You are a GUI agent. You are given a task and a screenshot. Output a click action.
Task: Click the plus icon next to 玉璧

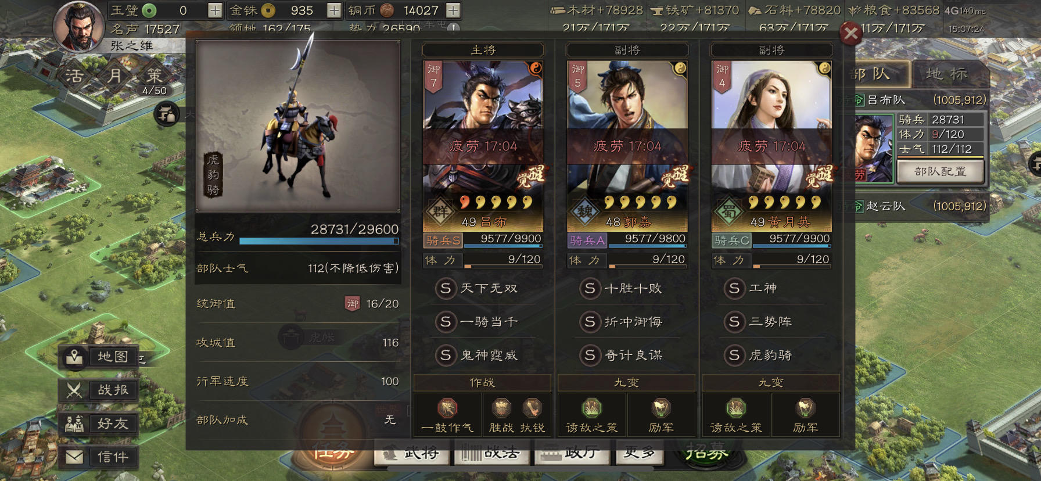215,10
